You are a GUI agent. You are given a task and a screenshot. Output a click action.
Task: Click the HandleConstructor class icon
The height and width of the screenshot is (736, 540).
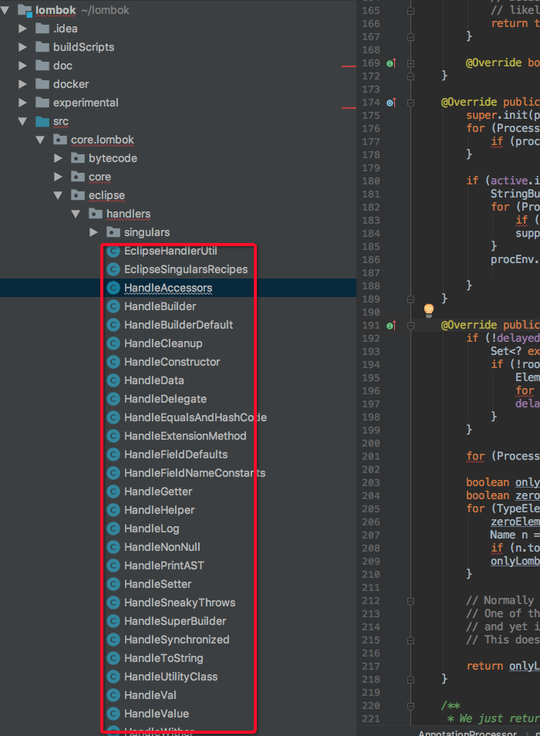point(113,362)
